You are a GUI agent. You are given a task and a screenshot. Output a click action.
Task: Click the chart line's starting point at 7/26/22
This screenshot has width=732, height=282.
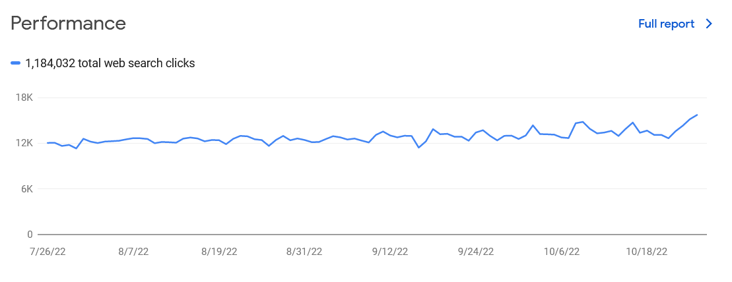(x=48, y=142)
